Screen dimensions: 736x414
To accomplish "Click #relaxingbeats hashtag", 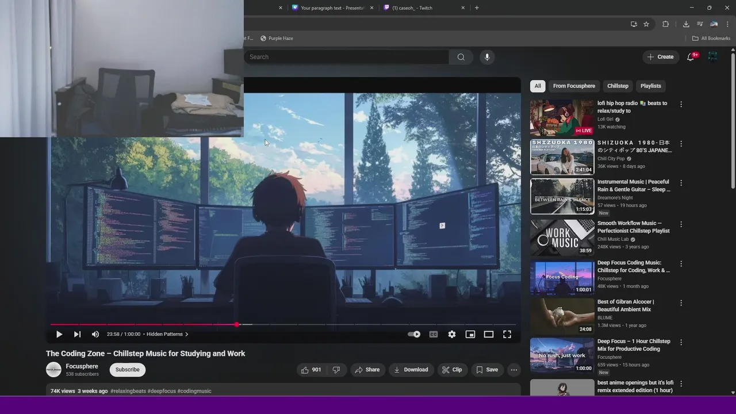I will [x=128, y=391].
